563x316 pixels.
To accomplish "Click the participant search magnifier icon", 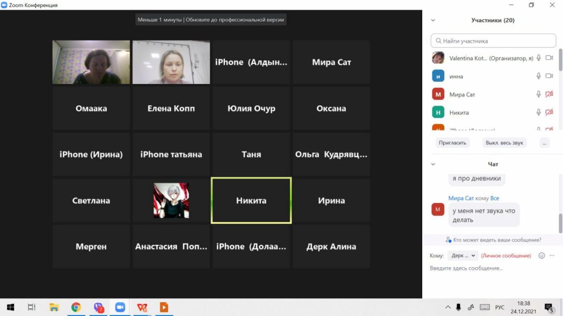I will click(438, 41).
